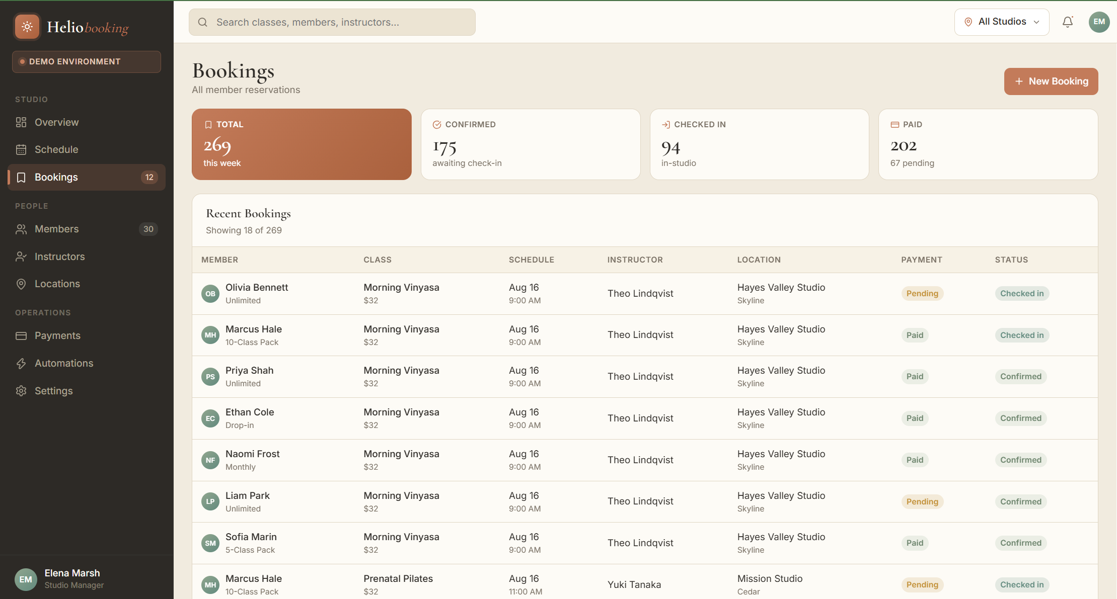Click the search magnifier icon
The height and width of the screenshot is (599, 1117).
click(x=203, y=22)
